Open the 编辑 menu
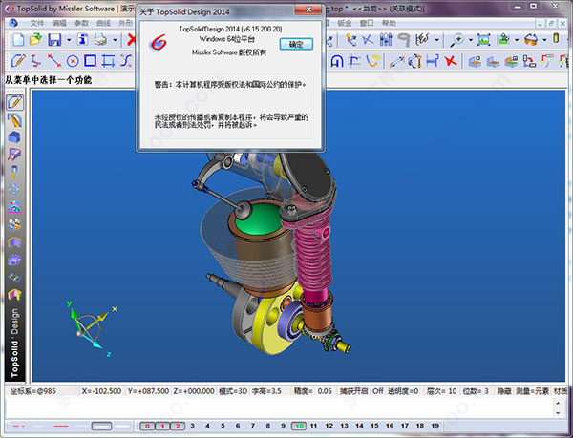Viewport: 573px width, 438px height. pyautogui.click(x=59, y=23)
